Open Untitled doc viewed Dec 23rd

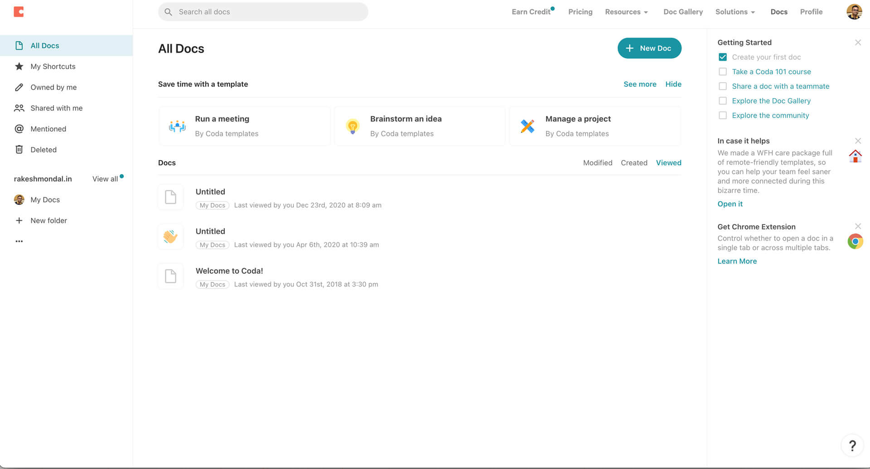click(210, 192)
